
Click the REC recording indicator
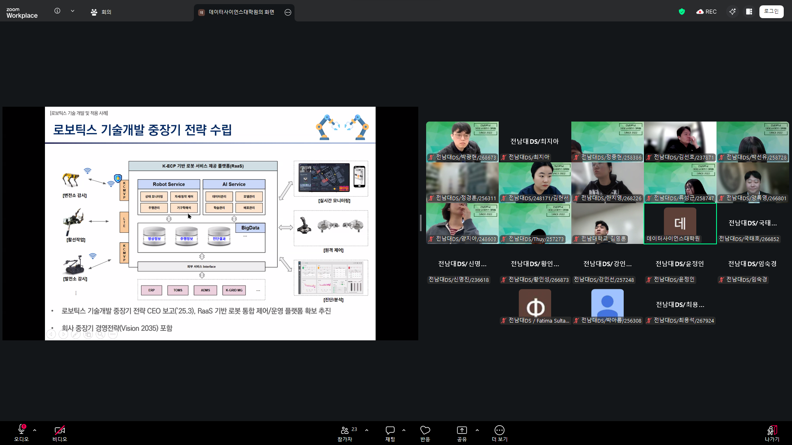(707, 12)
